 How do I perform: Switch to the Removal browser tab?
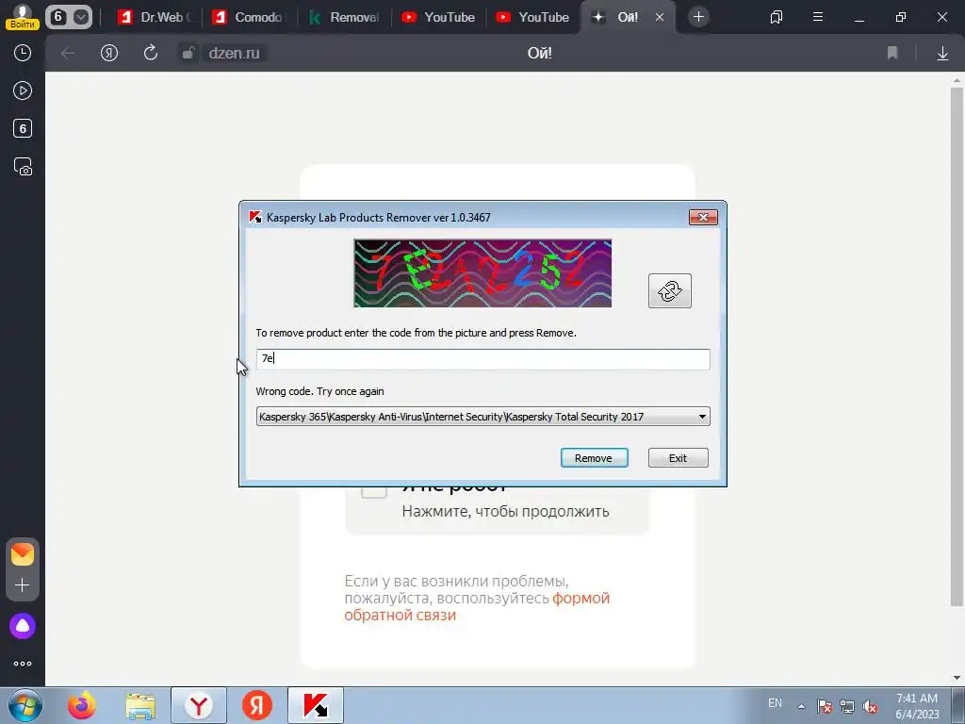click(x=345, y=17)
